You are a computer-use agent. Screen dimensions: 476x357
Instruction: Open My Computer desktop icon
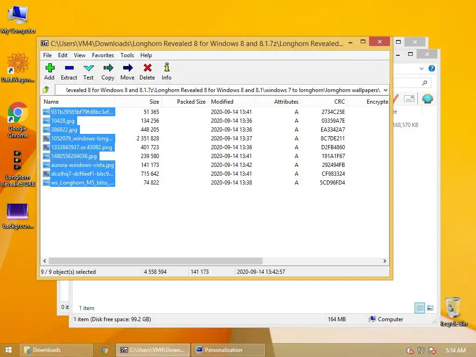(18, 19)
